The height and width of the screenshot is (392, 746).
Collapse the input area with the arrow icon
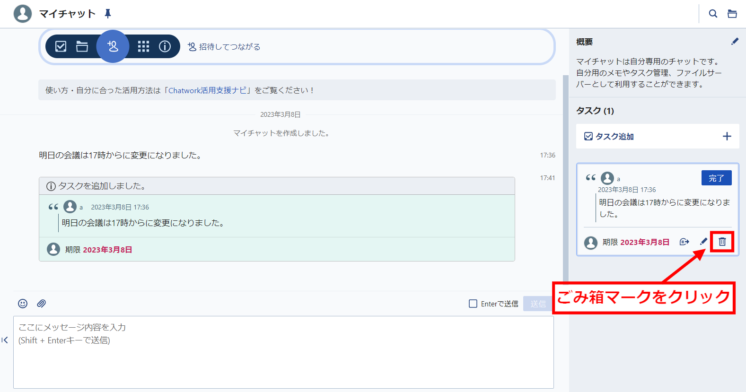pyautogui.click(x=5, y=340)
